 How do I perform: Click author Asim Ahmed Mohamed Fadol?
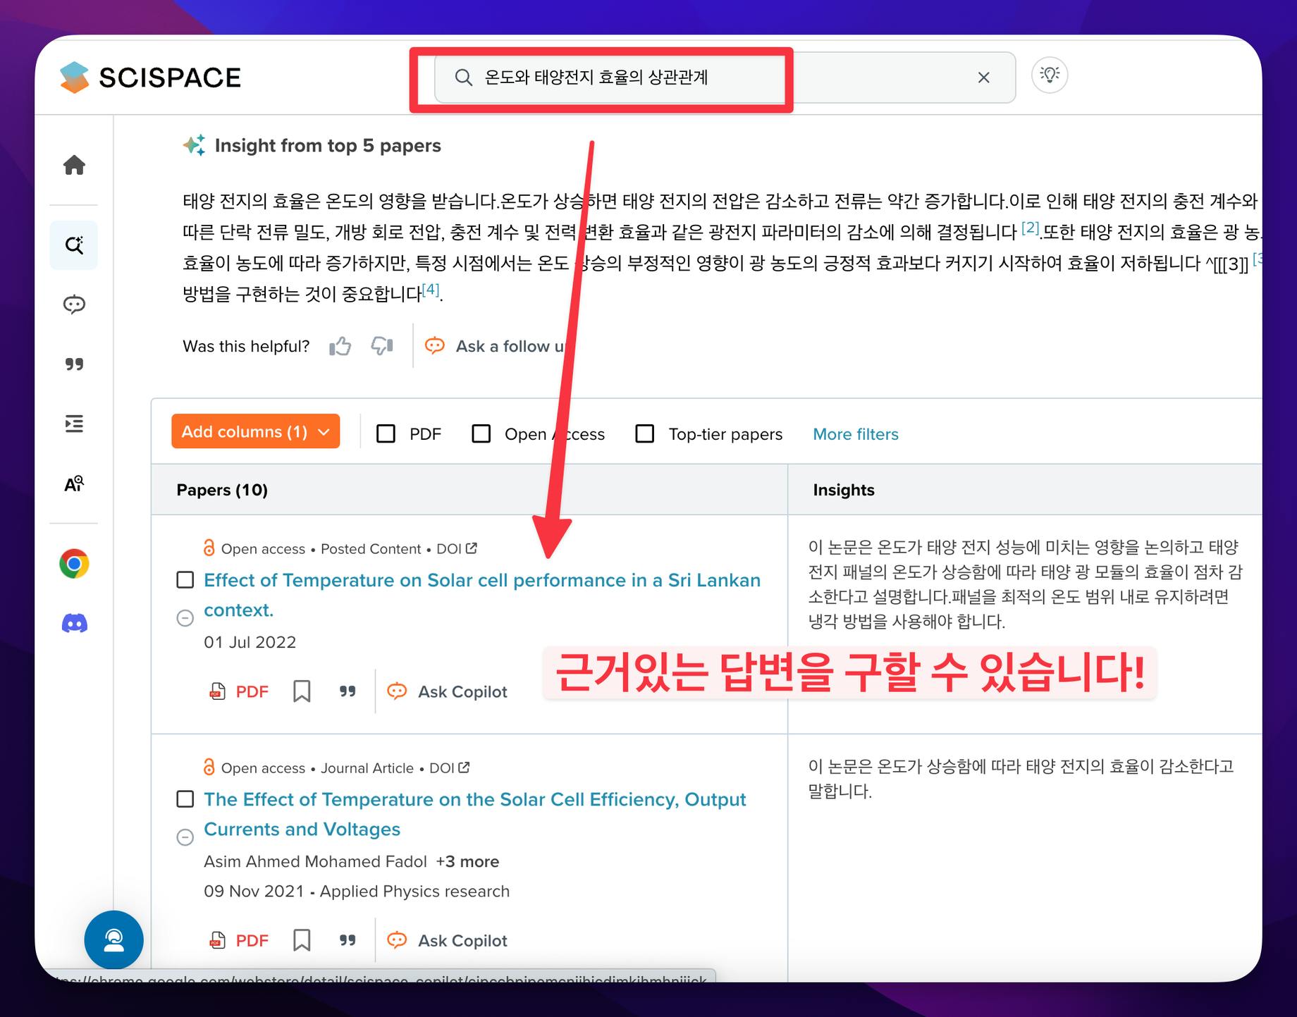(315, 861)
